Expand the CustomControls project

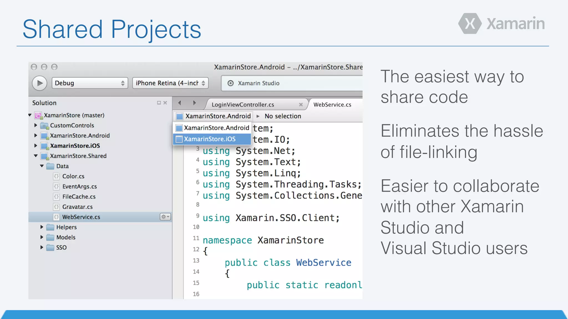point(35,125)
